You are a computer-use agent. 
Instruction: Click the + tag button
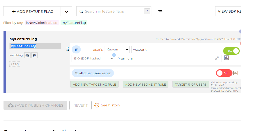point(15,64)
